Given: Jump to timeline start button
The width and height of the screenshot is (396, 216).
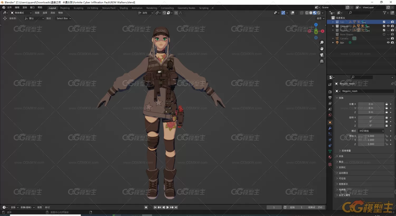Looking at the screenshot, I should (x=155, y=207).
